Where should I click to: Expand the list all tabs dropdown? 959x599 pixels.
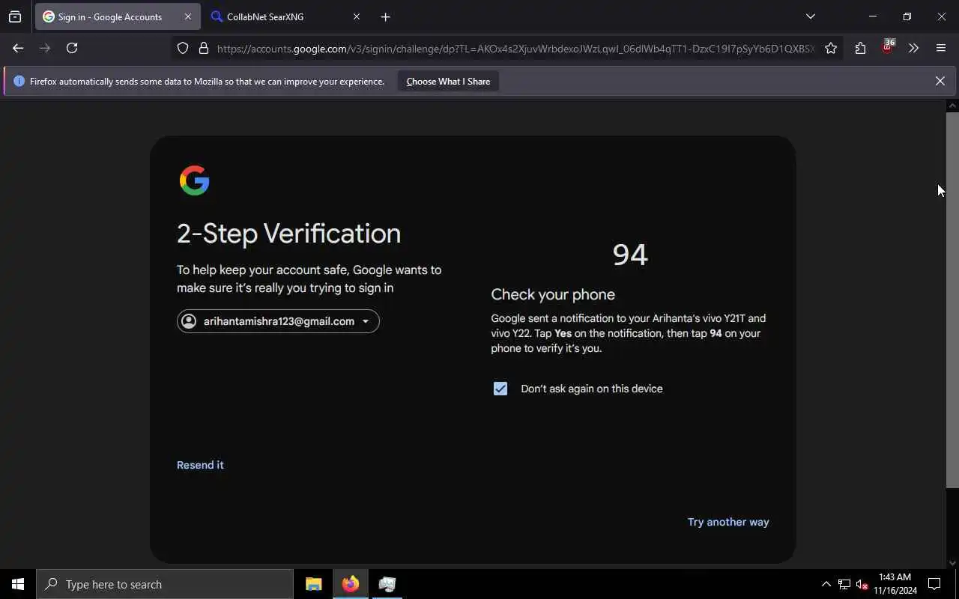coord(810,16)
